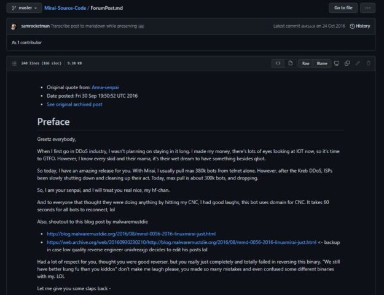Viewport: 384px width, 295px height.
Task: Open 'See original archived post' link
Action: coord(74,104)
